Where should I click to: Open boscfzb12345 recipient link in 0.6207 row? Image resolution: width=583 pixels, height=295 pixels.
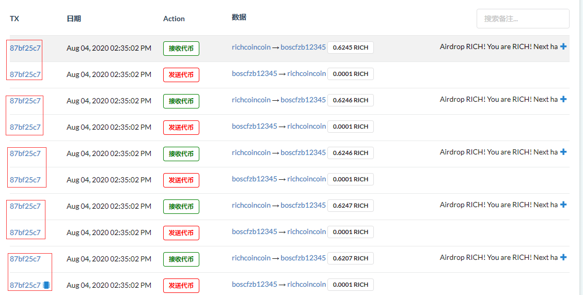pyautogui.click(x=303, y=258)
